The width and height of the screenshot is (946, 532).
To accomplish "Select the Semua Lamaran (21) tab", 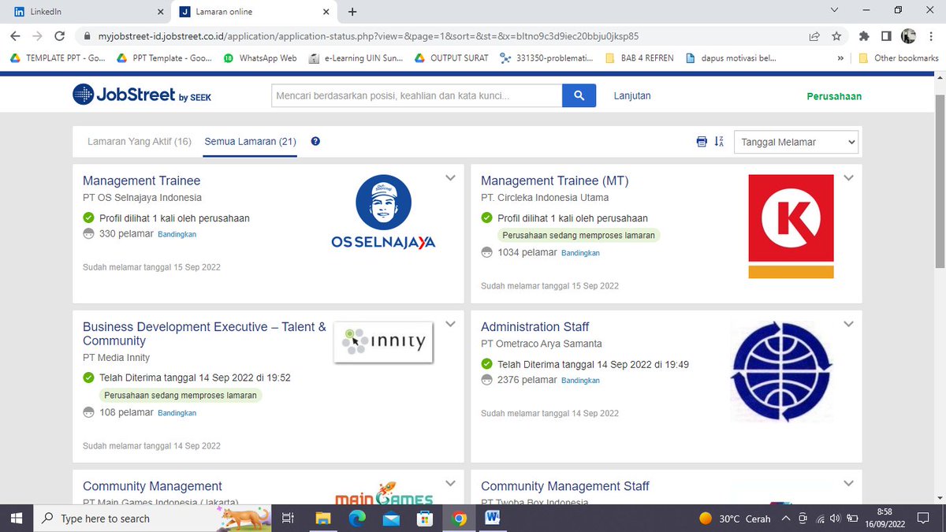I will pos(250,142).
